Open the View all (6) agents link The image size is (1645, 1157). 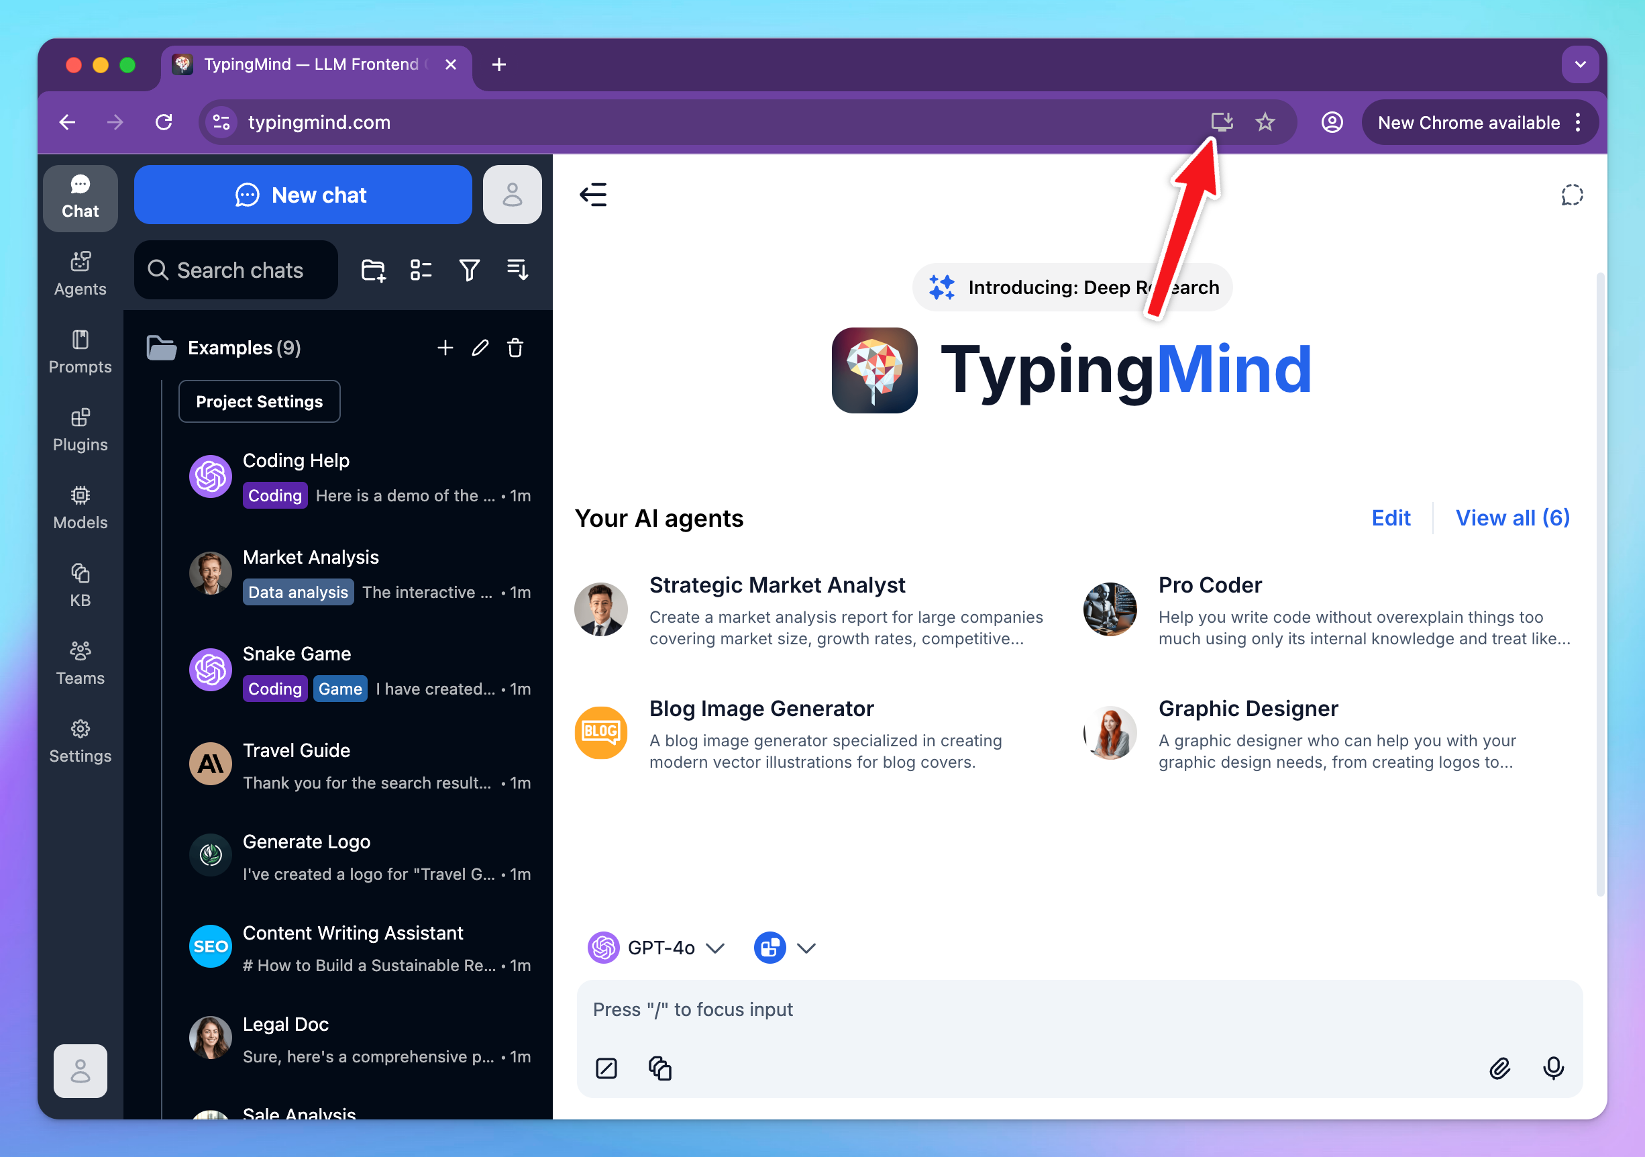(x=1511, y=517)
